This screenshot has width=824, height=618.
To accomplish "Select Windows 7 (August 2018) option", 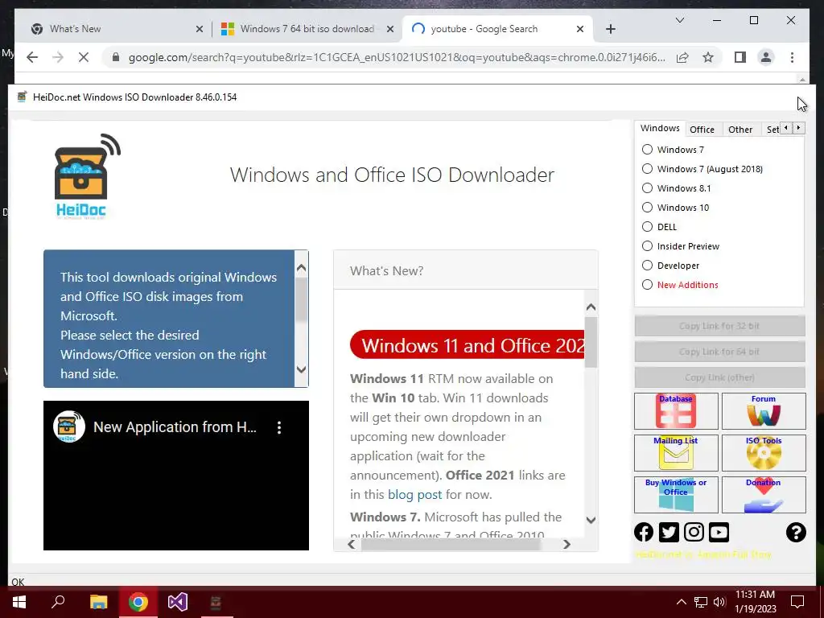I will point(648,169).
